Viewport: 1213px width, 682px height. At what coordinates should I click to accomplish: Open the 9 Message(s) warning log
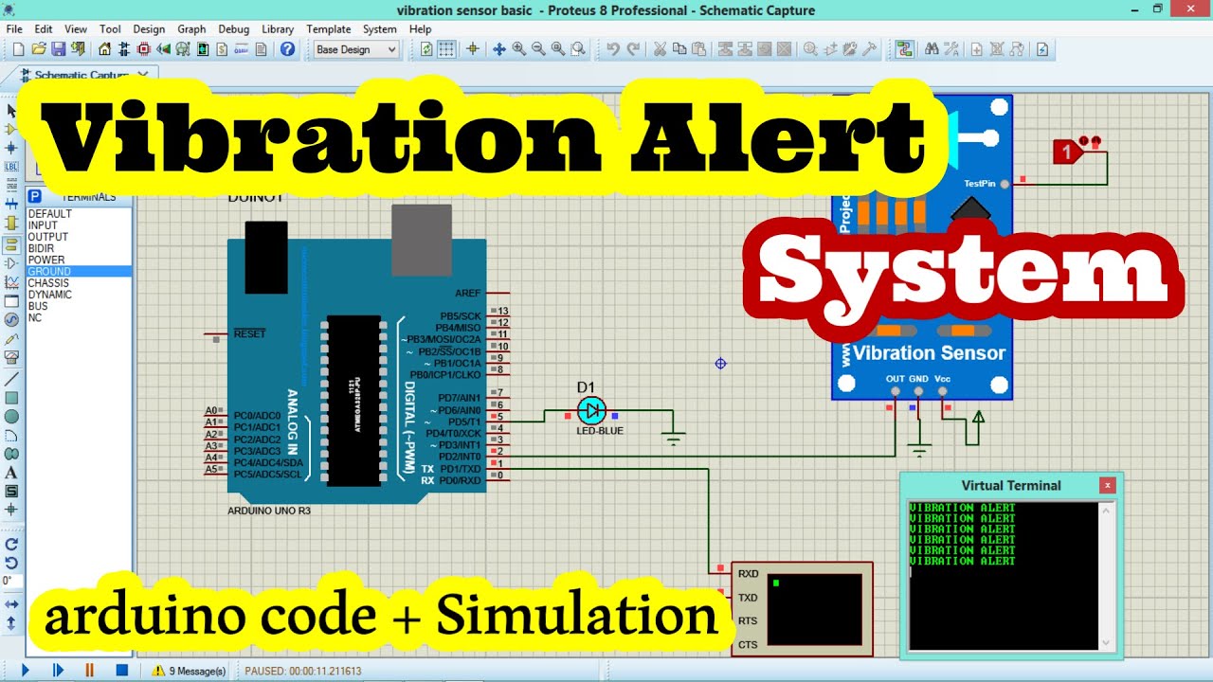pyautogui.click(x=190, y=671)
